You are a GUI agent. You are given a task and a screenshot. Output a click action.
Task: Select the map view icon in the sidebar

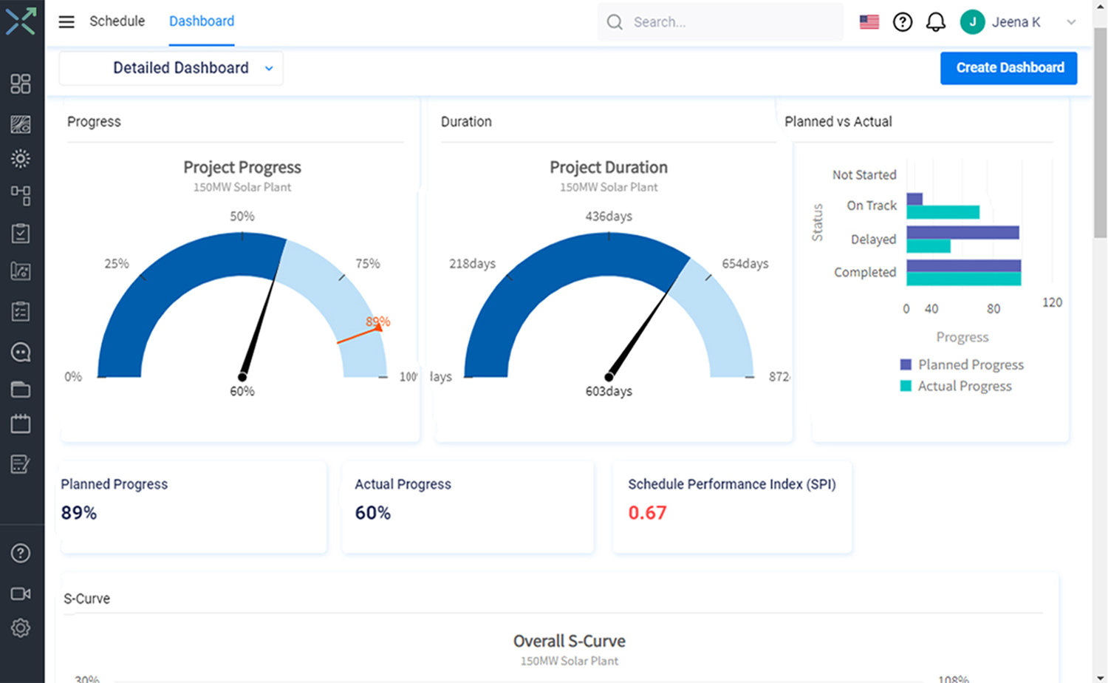[x=21, y=124]
